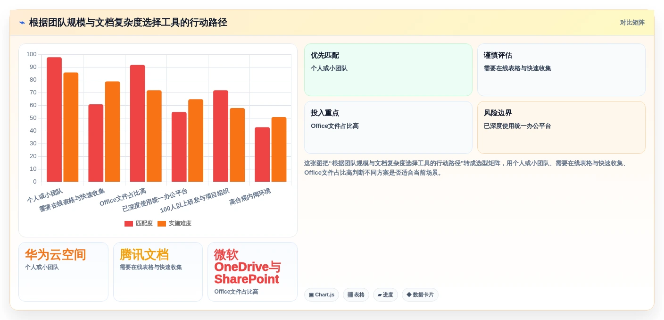Open the 风险边界 card
Screen dimensions: 664x320
(x=561, y=127)
